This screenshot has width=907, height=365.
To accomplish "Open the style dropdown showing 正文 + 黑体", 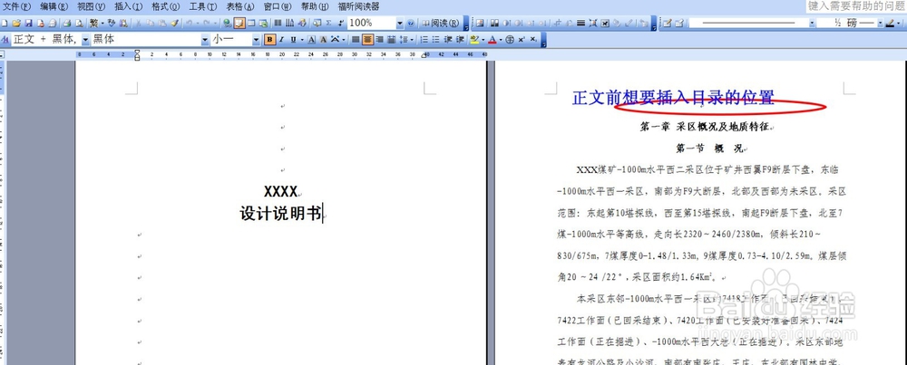I will 85,39.
